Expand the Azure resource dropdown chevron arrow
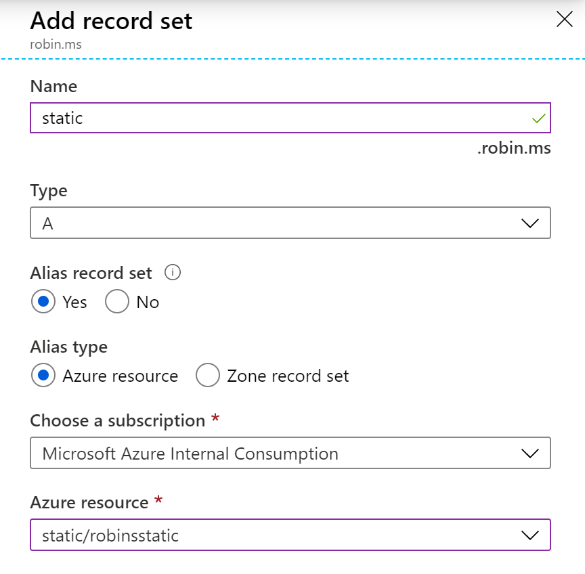 click(529, 535)
